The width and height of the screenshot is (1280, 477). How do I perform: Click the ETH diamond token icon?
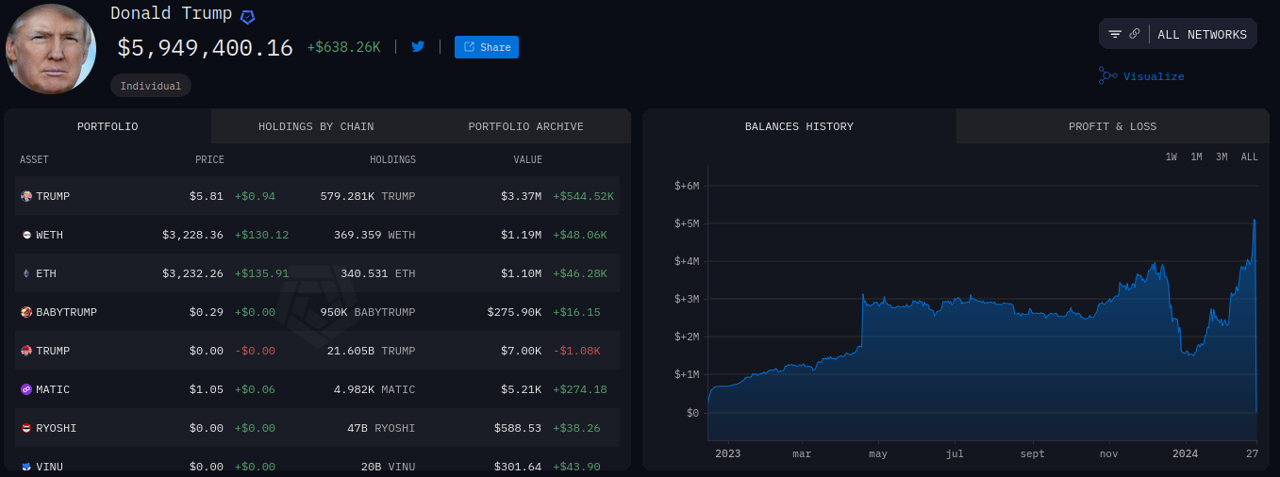[26, 273]
